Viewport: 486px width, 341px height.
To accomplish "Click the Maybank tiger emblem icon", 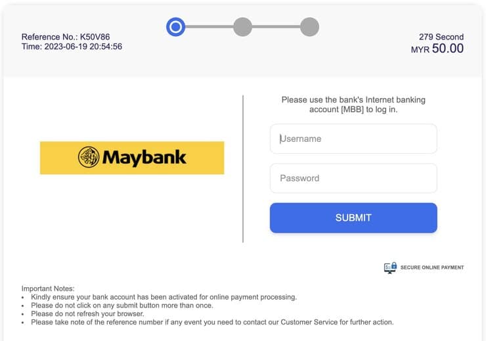I will (89, 157).
